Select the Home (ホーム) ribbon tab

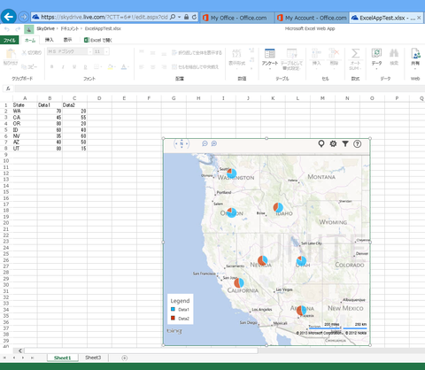30,40
